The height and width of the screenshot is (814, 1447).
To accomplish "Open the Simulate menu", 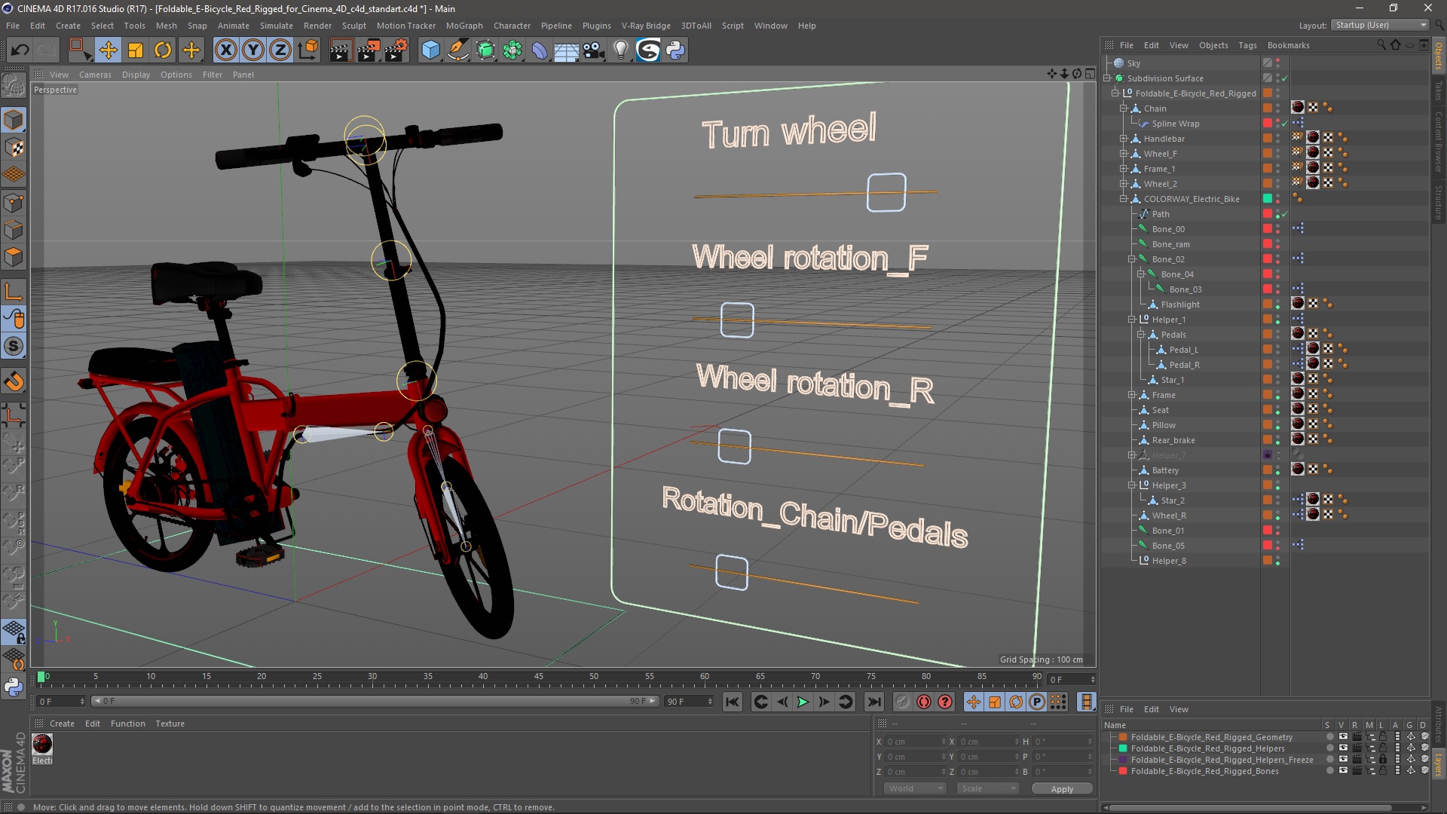I will [x=276, y=26].
